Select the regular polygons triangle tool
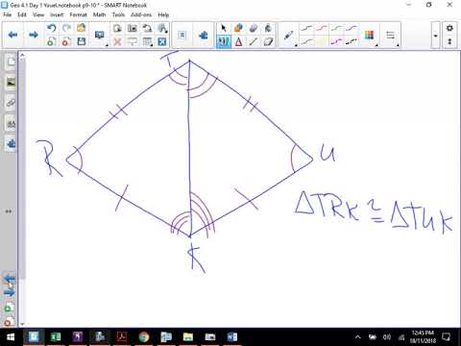This screenshot has height=346, width=461. [x=238, y=41]
